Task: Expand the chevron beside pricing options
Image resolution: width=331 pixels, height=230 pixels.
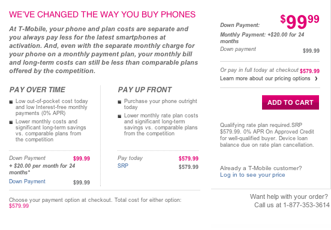Action: coord(316,78)
